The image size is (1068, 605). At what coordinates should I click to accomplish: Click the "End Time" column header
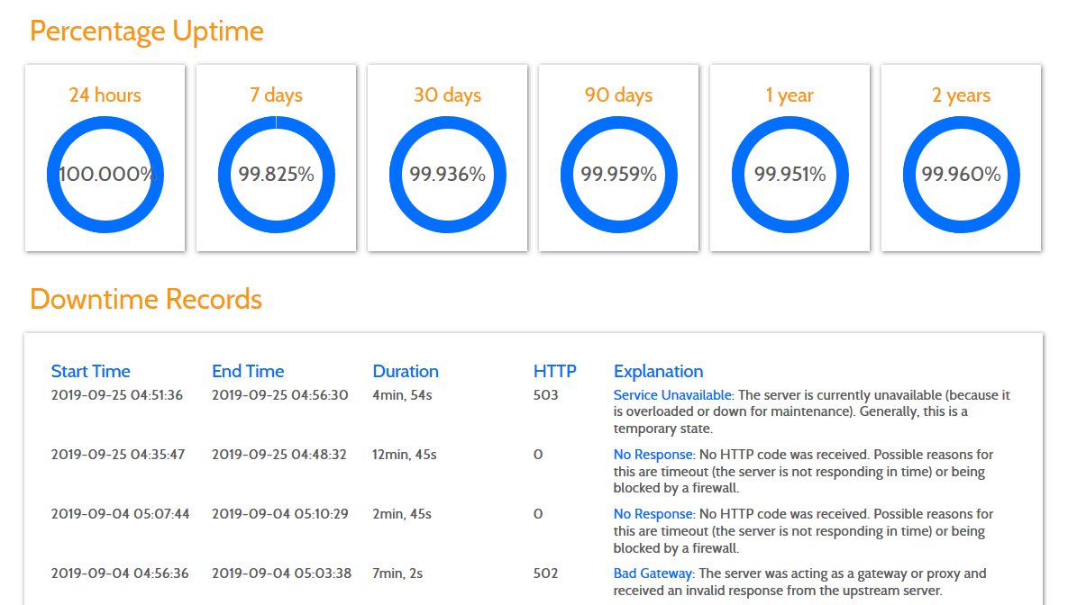point(248,371)
